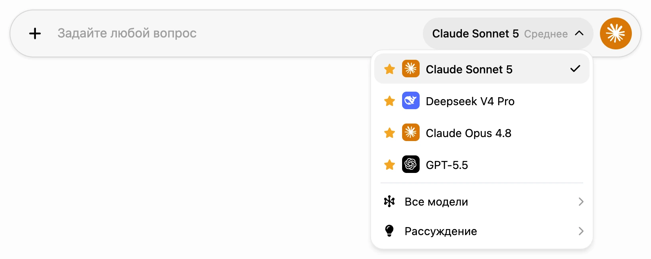Select Deepseek V4 Pro from the list
Screen dimensions: 651x259
point(482,101)
